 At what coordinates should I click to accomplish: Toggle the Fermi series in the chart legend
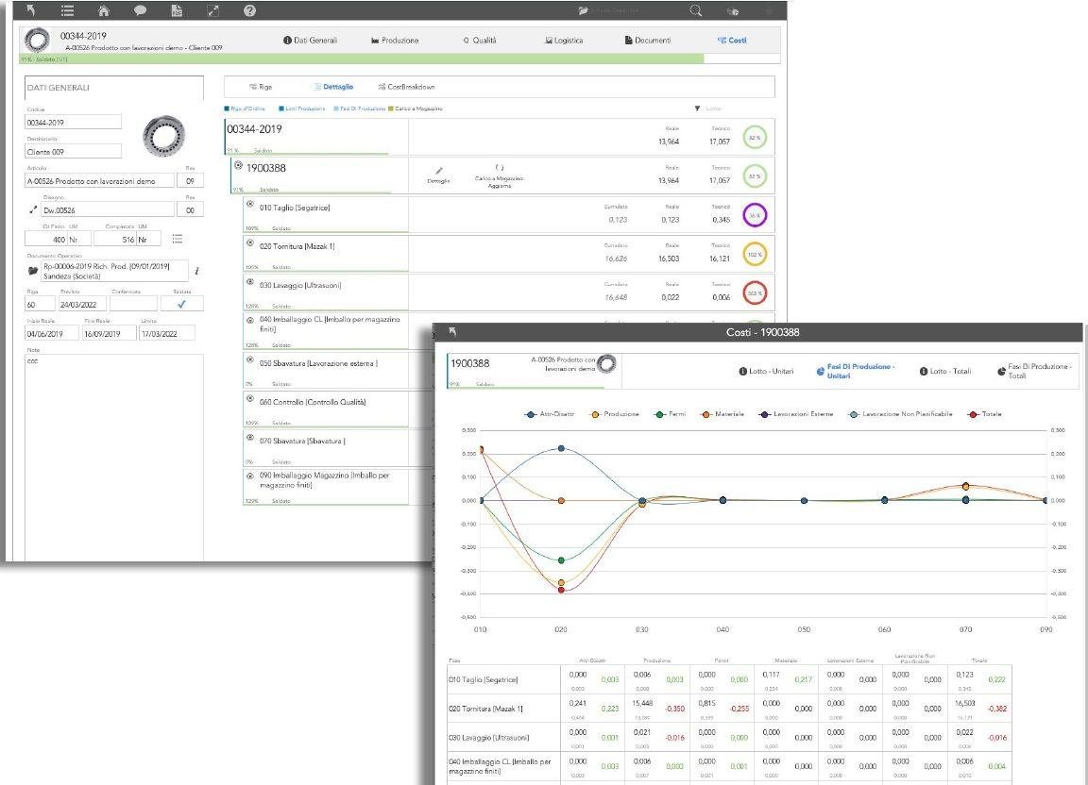[670, 414]
